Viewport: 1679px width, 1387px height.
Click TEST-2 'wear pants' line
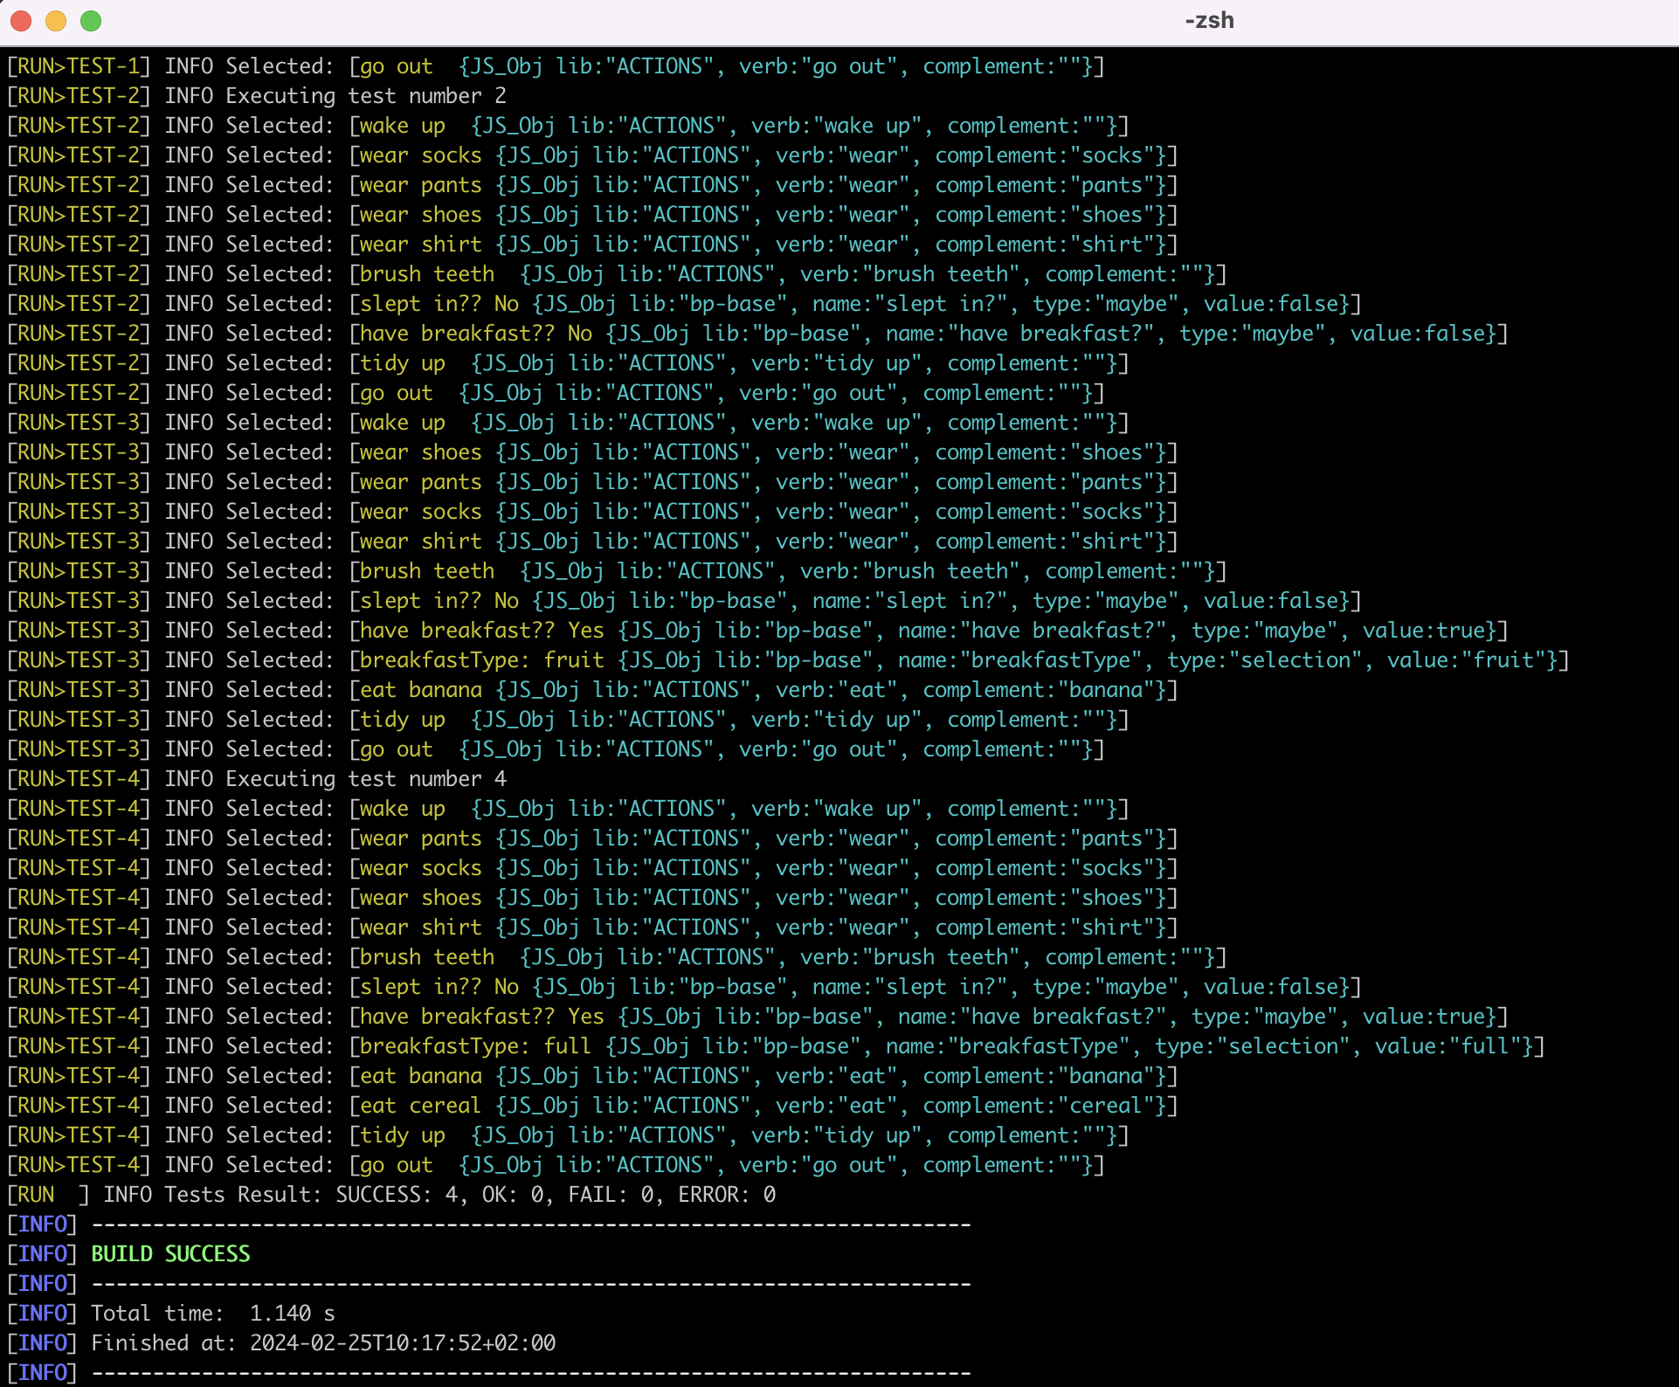[593, 185]
